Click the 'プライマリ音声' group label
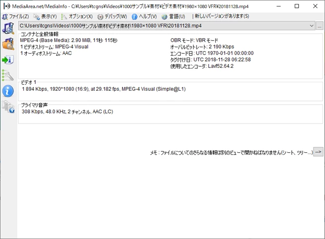Viewport: 325px width, 239px height. click(x=34, y=105)
